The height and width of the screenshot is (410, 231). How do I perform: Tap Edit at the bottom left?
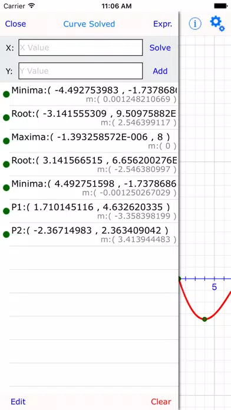click(18, 401)
